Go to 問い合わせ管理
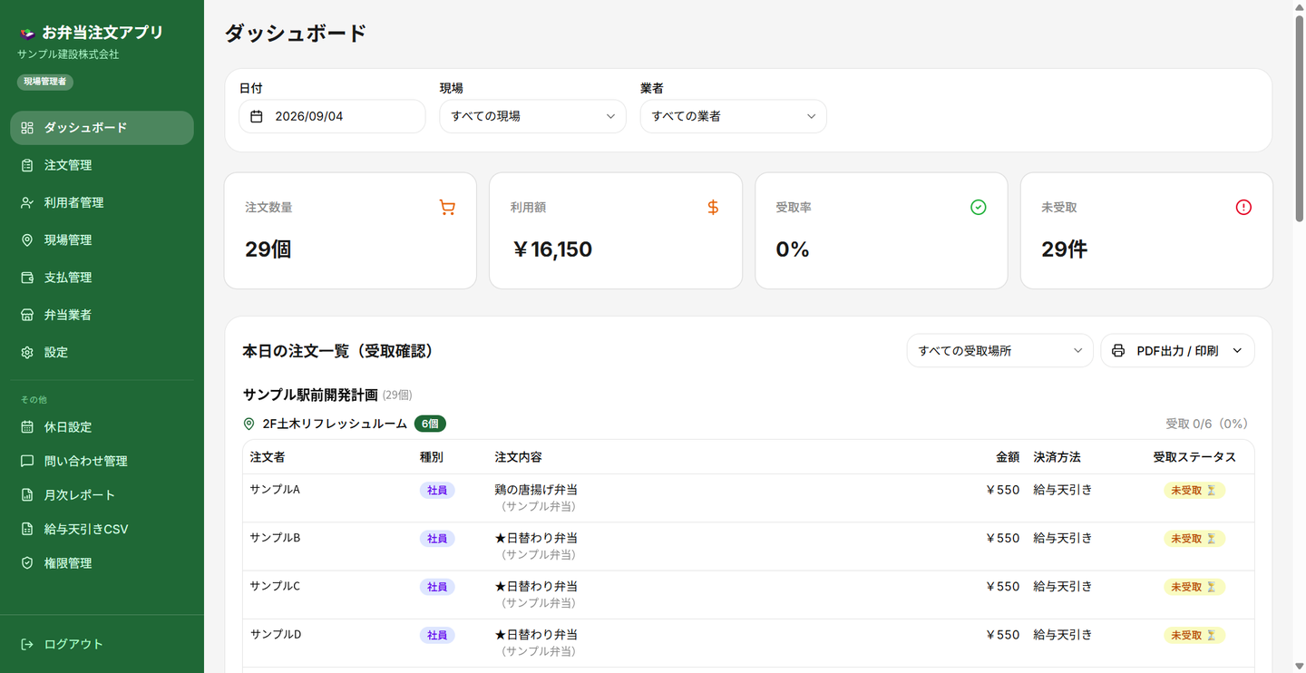This screenshot has width=1306, height=673. click(x=102, y=461)
